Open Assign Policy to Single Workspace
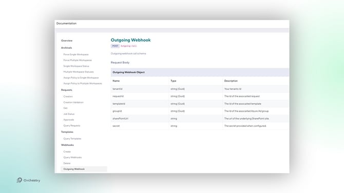Viewport: 344px width, 193px height. click(x=81, y=78)
